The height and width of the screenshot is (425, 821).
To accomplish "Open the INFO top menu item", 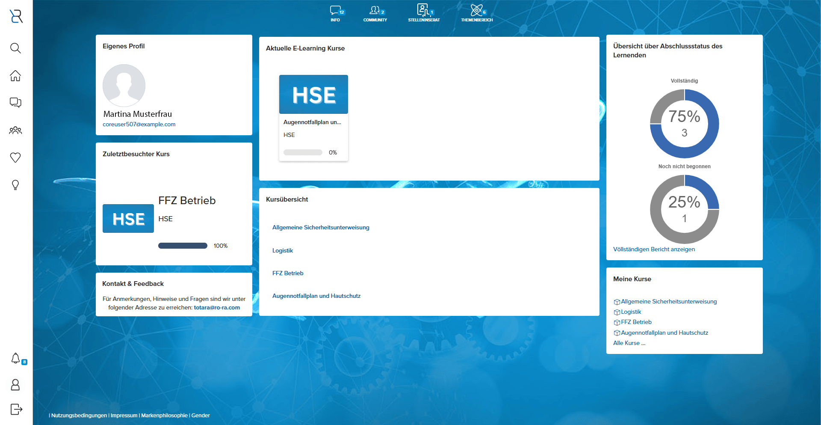I will tap(336, 13).
